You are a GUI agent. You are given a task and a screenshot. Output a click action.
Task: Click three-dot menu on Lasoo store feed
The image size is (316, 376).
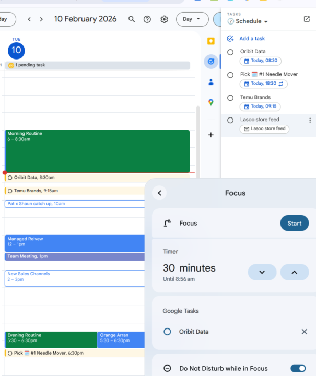tap(310, 121)
